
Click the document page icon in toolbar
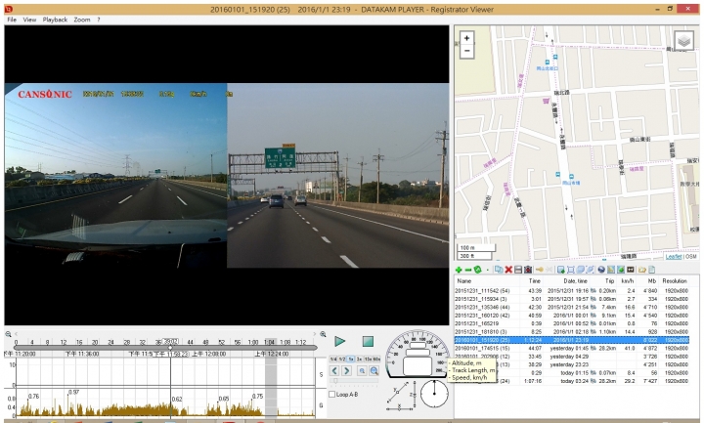[x=652, y=270]
